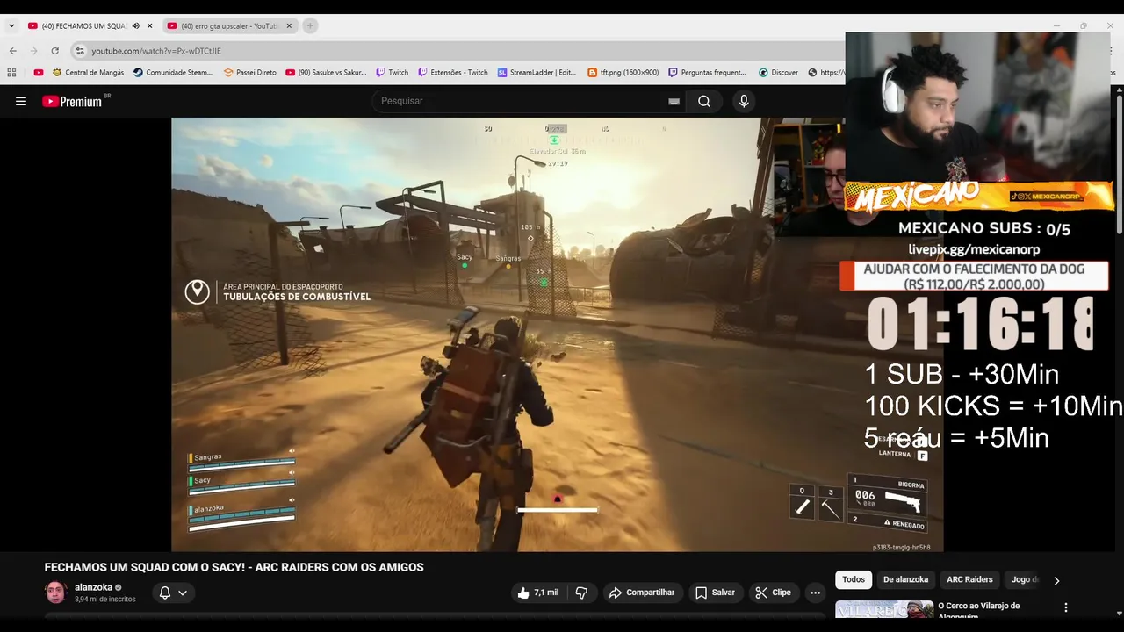The width and height of the screenshot is (1124, 632).
Task: Open Perguntas frequent... bookmark
Action: tap(707, 73)
